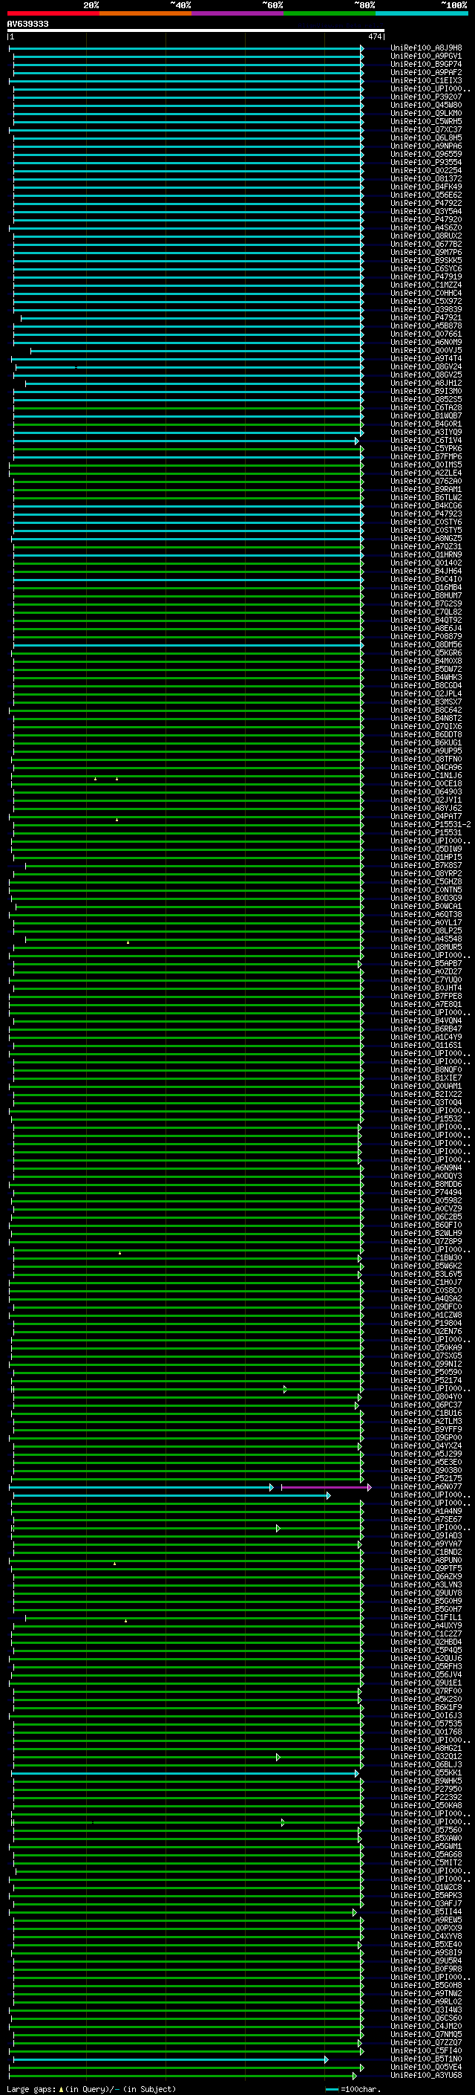Click the query end position 474

(374, 36)
